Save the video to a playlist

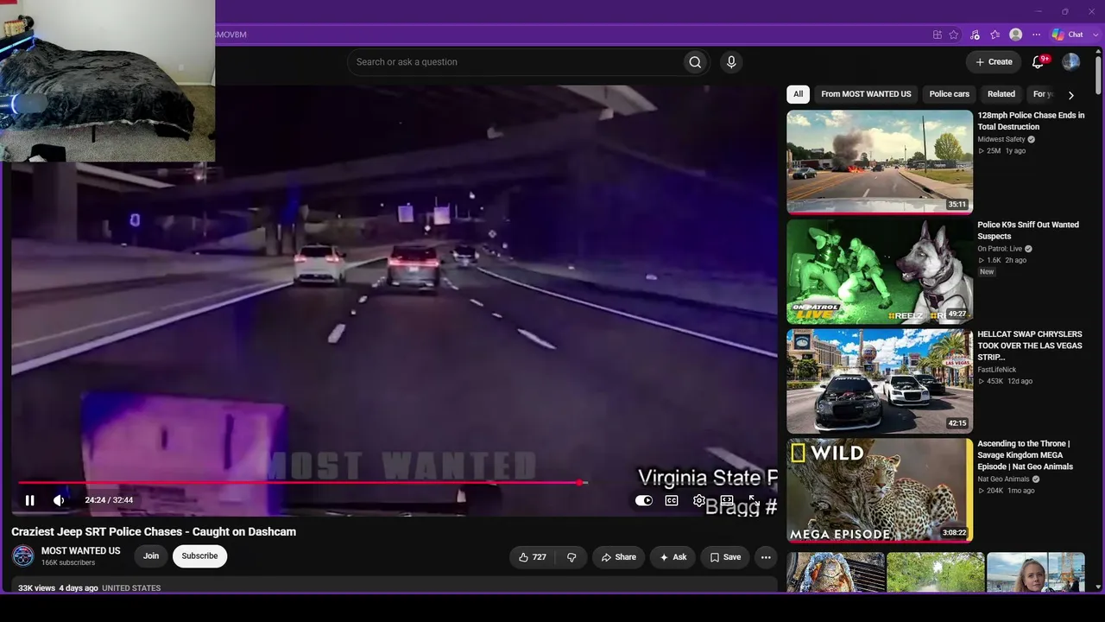coord(725,557)
